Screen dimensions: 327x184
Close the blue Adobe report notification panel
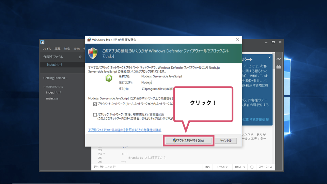click(269, 57)
